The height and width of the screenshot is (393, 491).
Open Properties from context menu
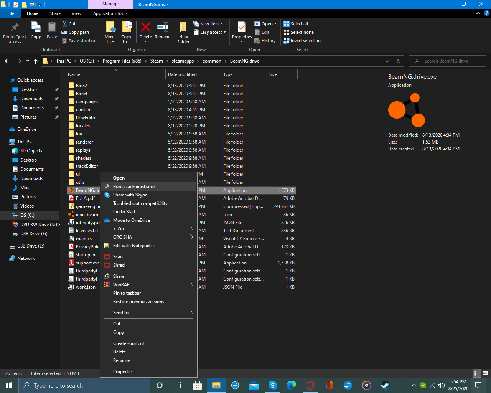(149, 372)
